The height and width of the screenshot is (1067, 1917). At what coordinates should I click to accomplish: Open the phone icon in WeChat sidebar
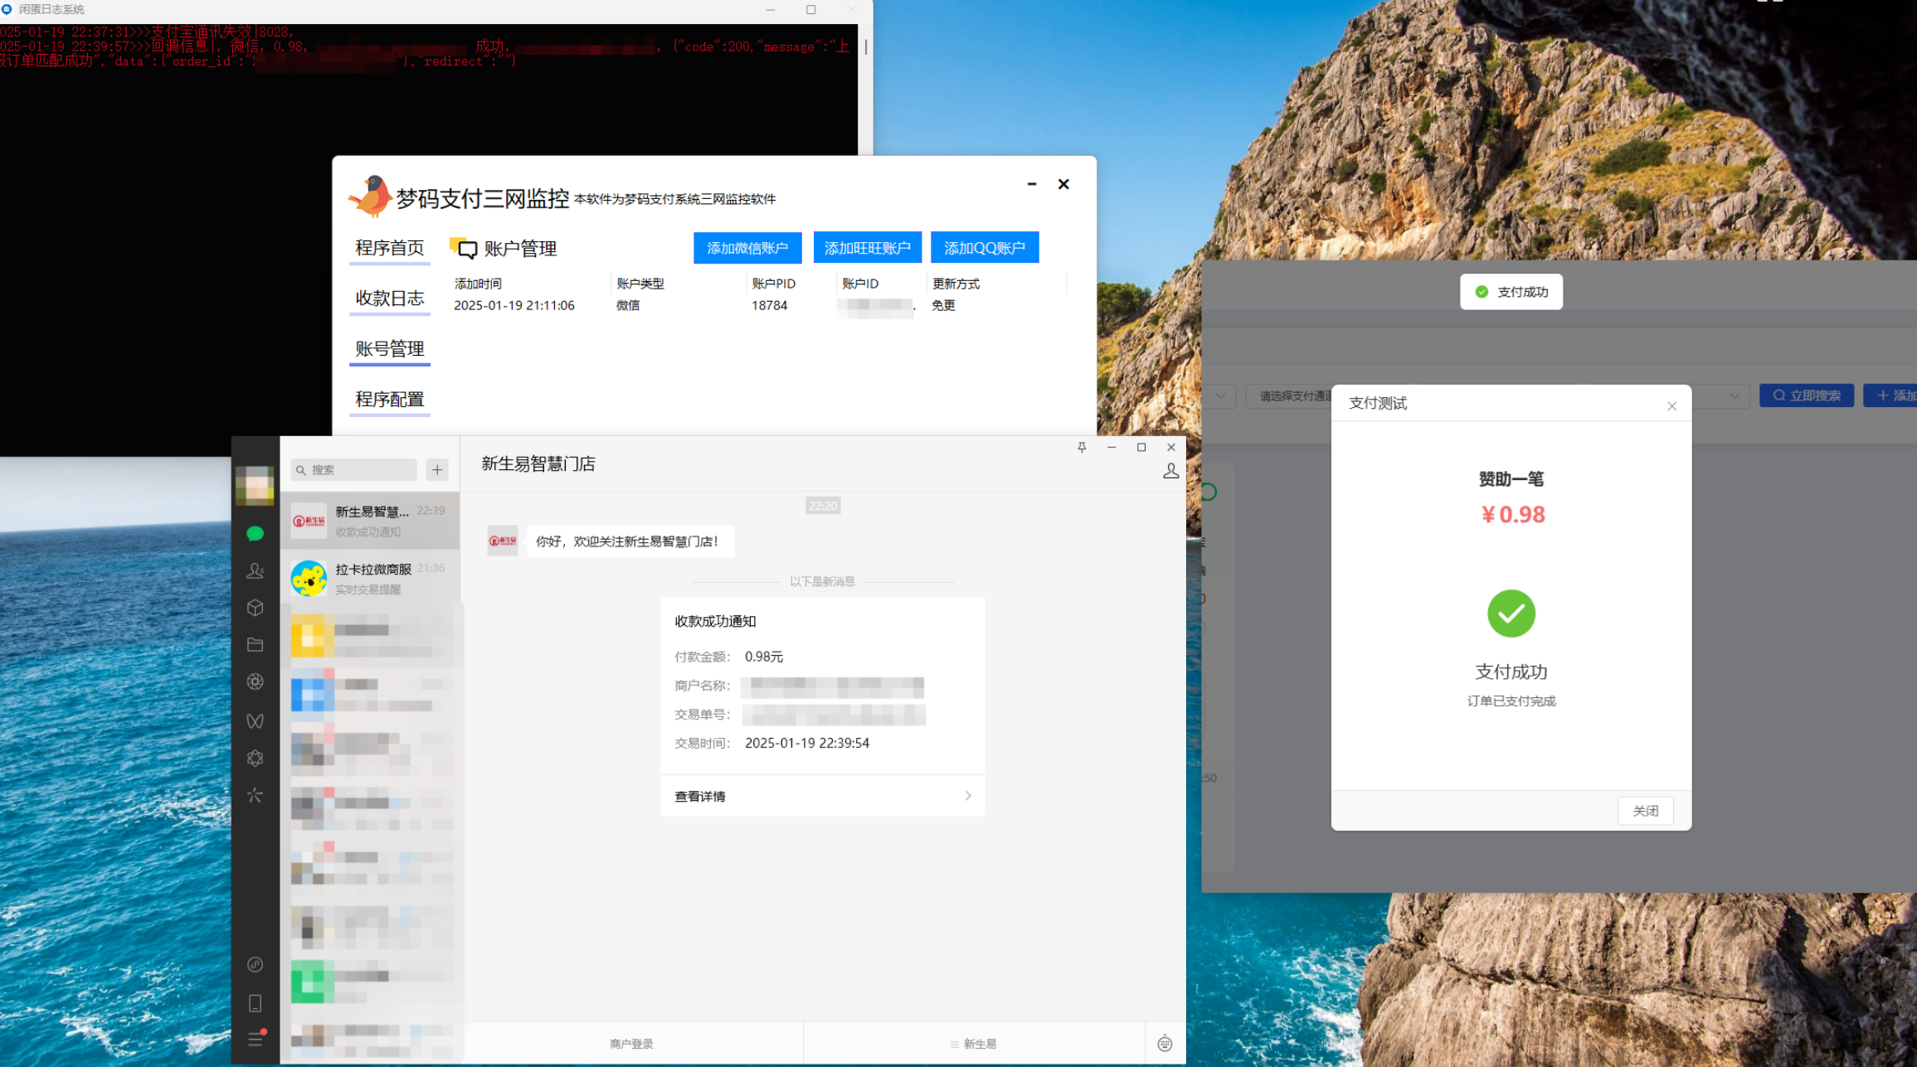255,1003
